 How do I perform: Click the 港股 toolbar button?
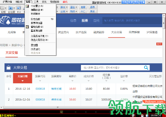(x=83, y=7)
